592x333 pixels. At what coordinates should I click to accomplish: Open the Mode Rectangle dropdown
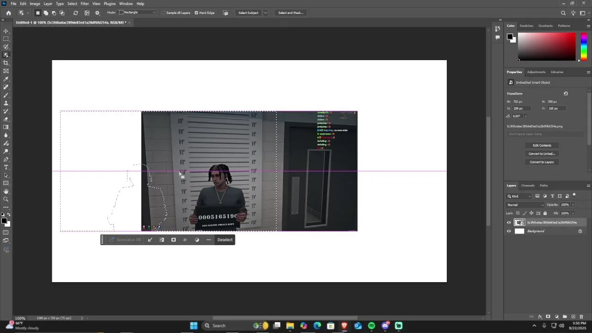coord(137,12)
